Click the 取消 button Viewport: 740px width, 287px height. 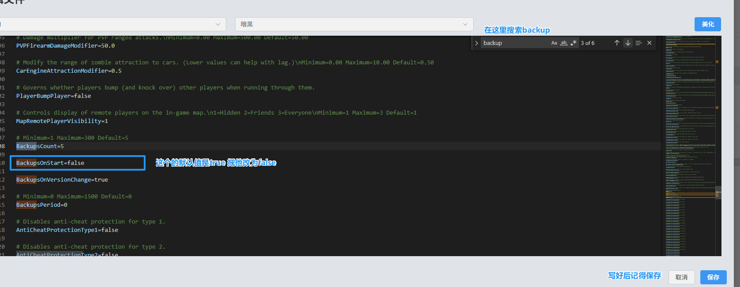681,277
